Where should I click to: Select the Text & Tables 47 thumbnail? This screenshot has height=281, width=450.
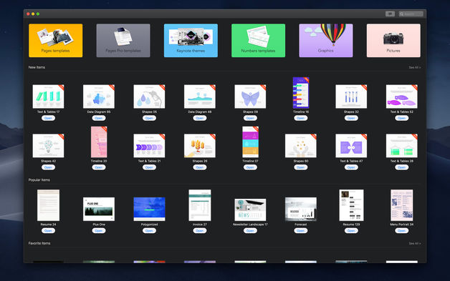click(351, 146)
